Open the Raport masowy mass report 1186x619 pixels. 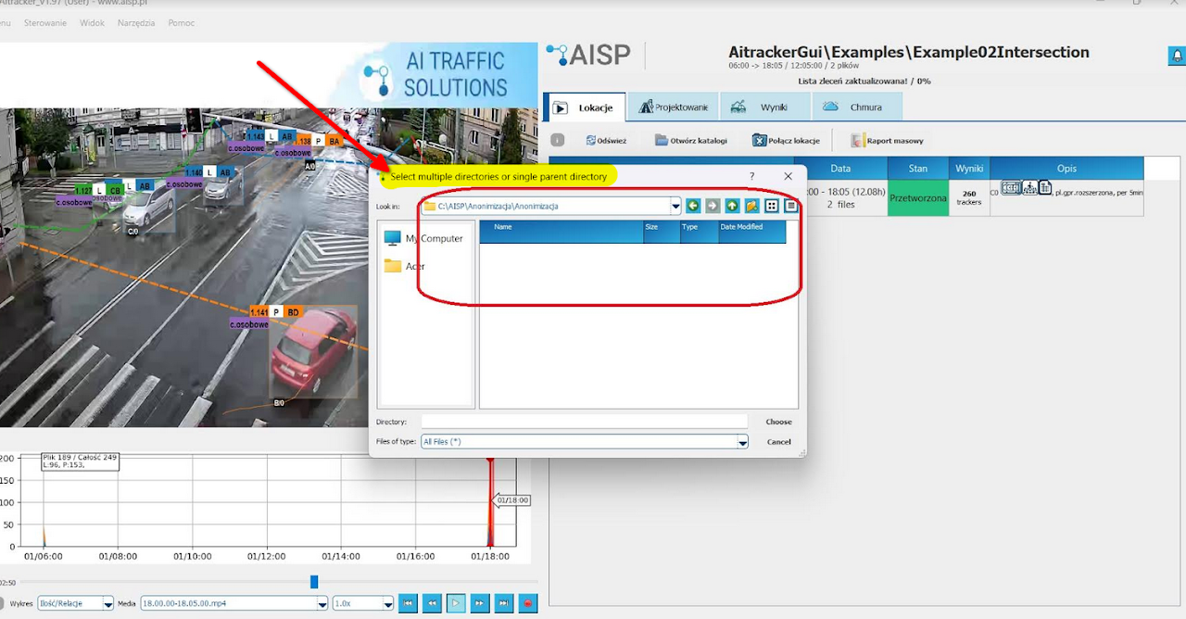click(x=887, y=141)
